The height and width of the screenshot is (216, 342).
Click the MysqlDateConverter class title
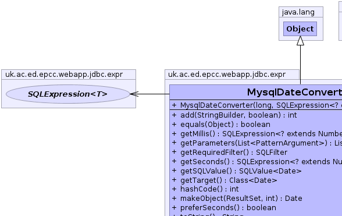(x=294, y=92)
